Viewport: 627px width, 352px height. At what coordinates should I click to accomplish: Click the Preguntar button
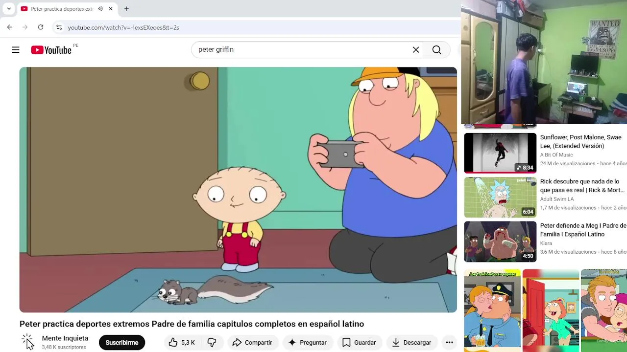click(308, 343)
